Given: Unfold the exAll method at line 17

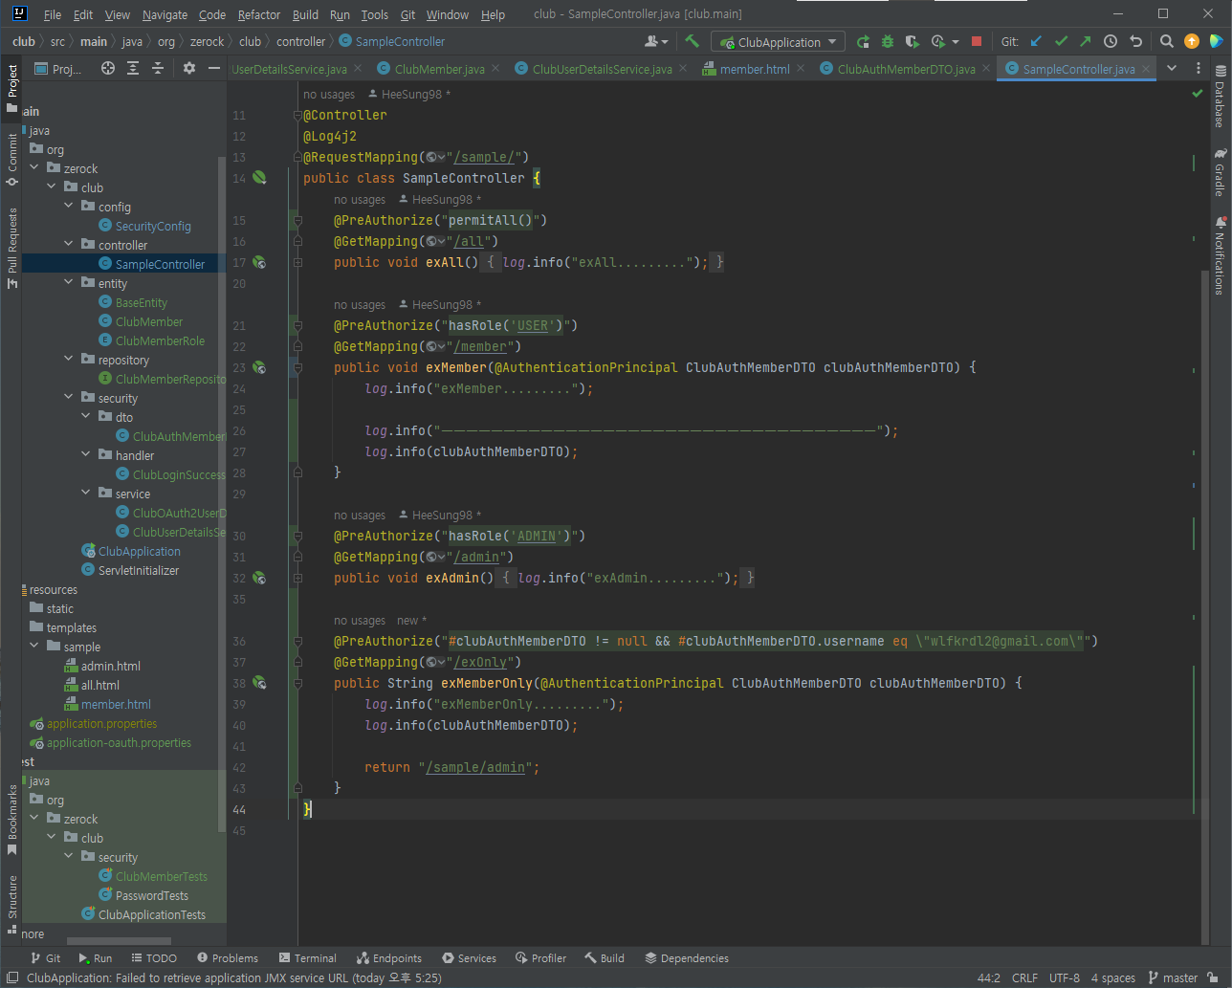Looking at the screenshot, I should (297, 262).
